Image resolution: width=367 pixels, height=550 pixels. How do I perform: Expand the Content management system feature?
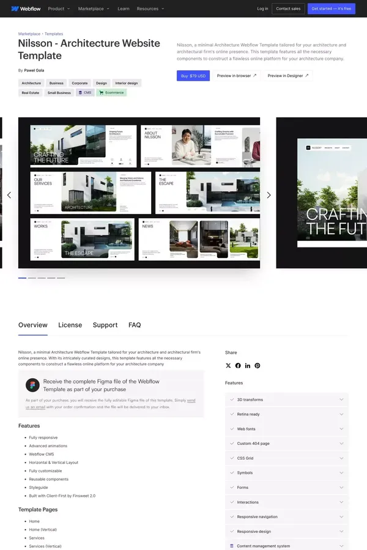click(x=287, y=546)
